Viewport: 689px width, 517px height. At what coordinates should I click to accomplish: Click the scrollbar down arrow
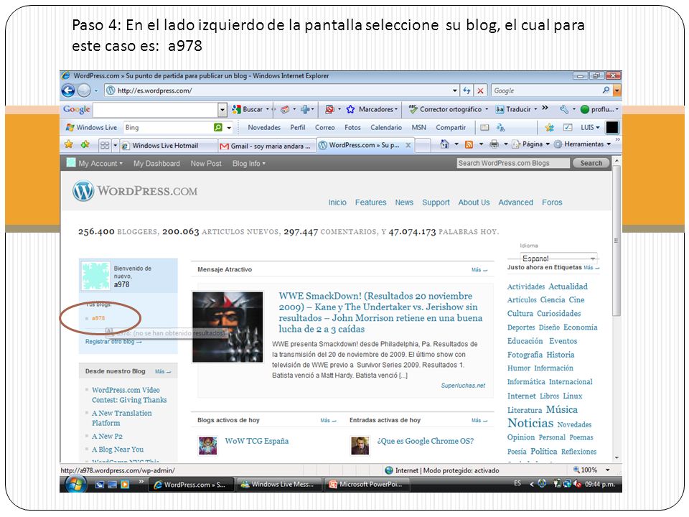click(617, 457)
